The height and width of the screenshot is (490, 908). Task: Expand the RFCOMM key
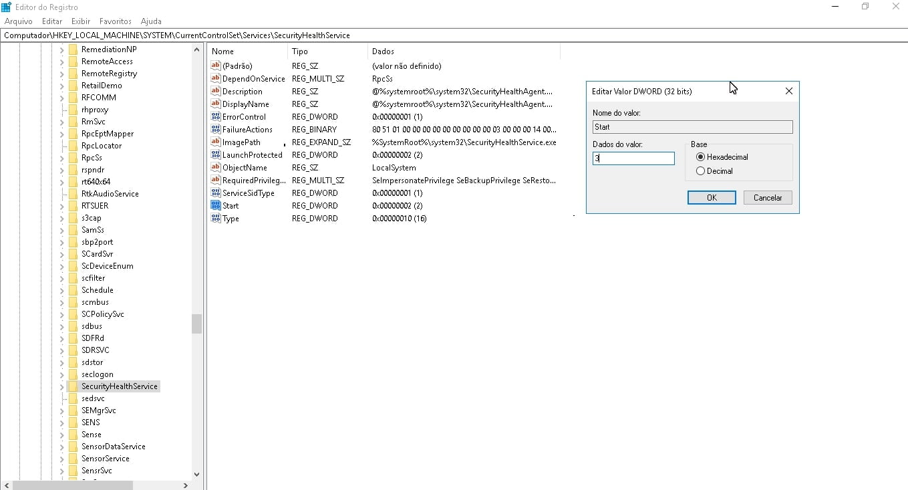tap(61, 98)
